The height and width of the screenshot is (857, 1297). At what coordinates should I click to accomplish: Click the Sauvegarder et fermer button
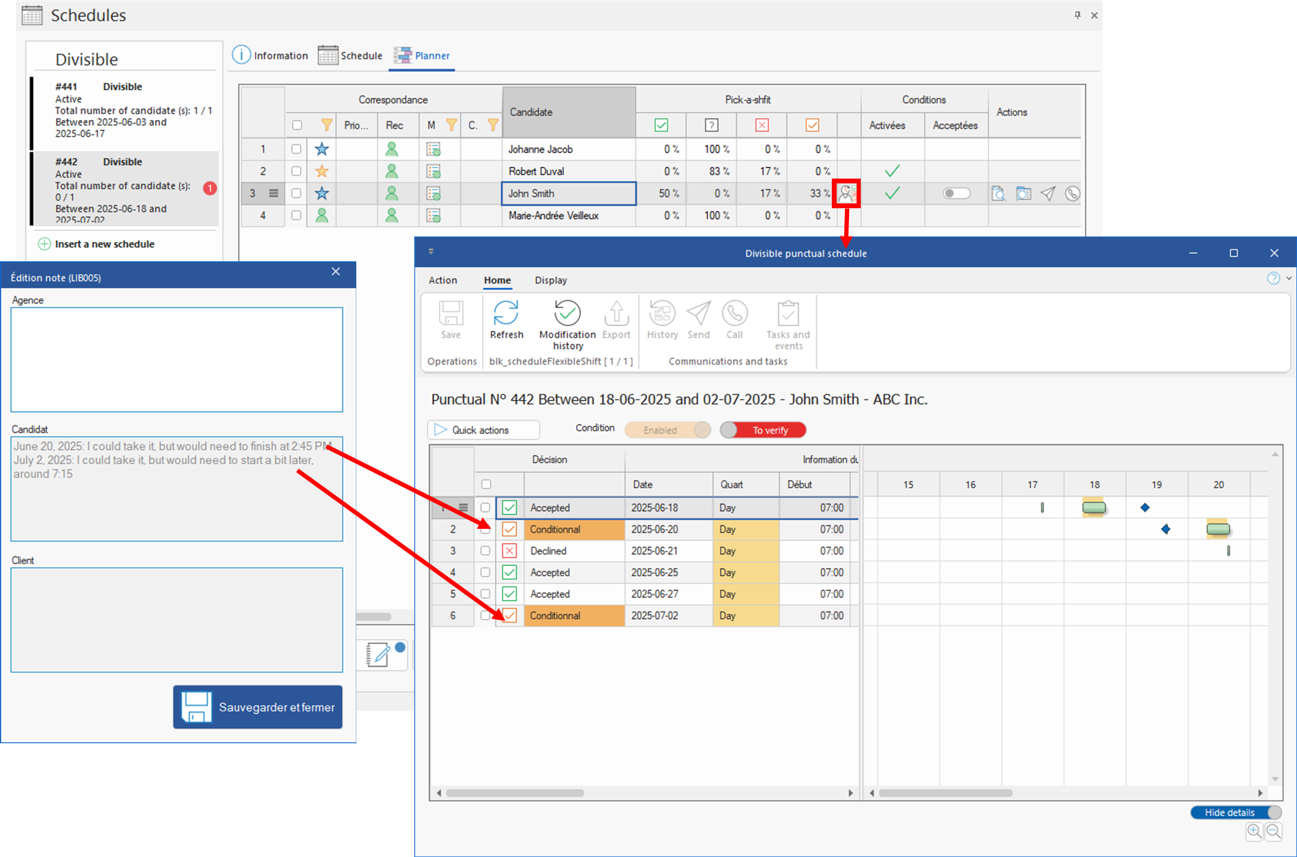click(x=258, y=707)
